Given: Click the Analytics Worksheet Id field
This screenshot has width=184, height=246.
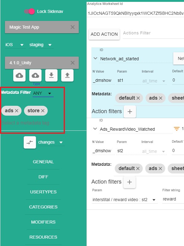Looking at the screenshot, I should click(x=135, y=13).
